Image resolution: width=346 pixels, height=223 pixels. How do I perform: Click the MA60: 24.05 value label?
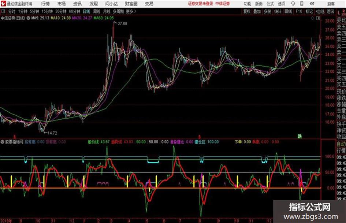(104, 18)
